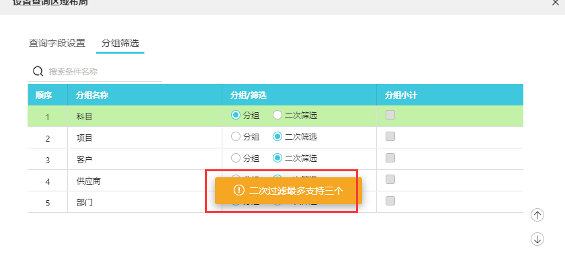Select 二次筛选 radio for 科目 row
This screenshot has width=565, height=278.
[277, 115]
